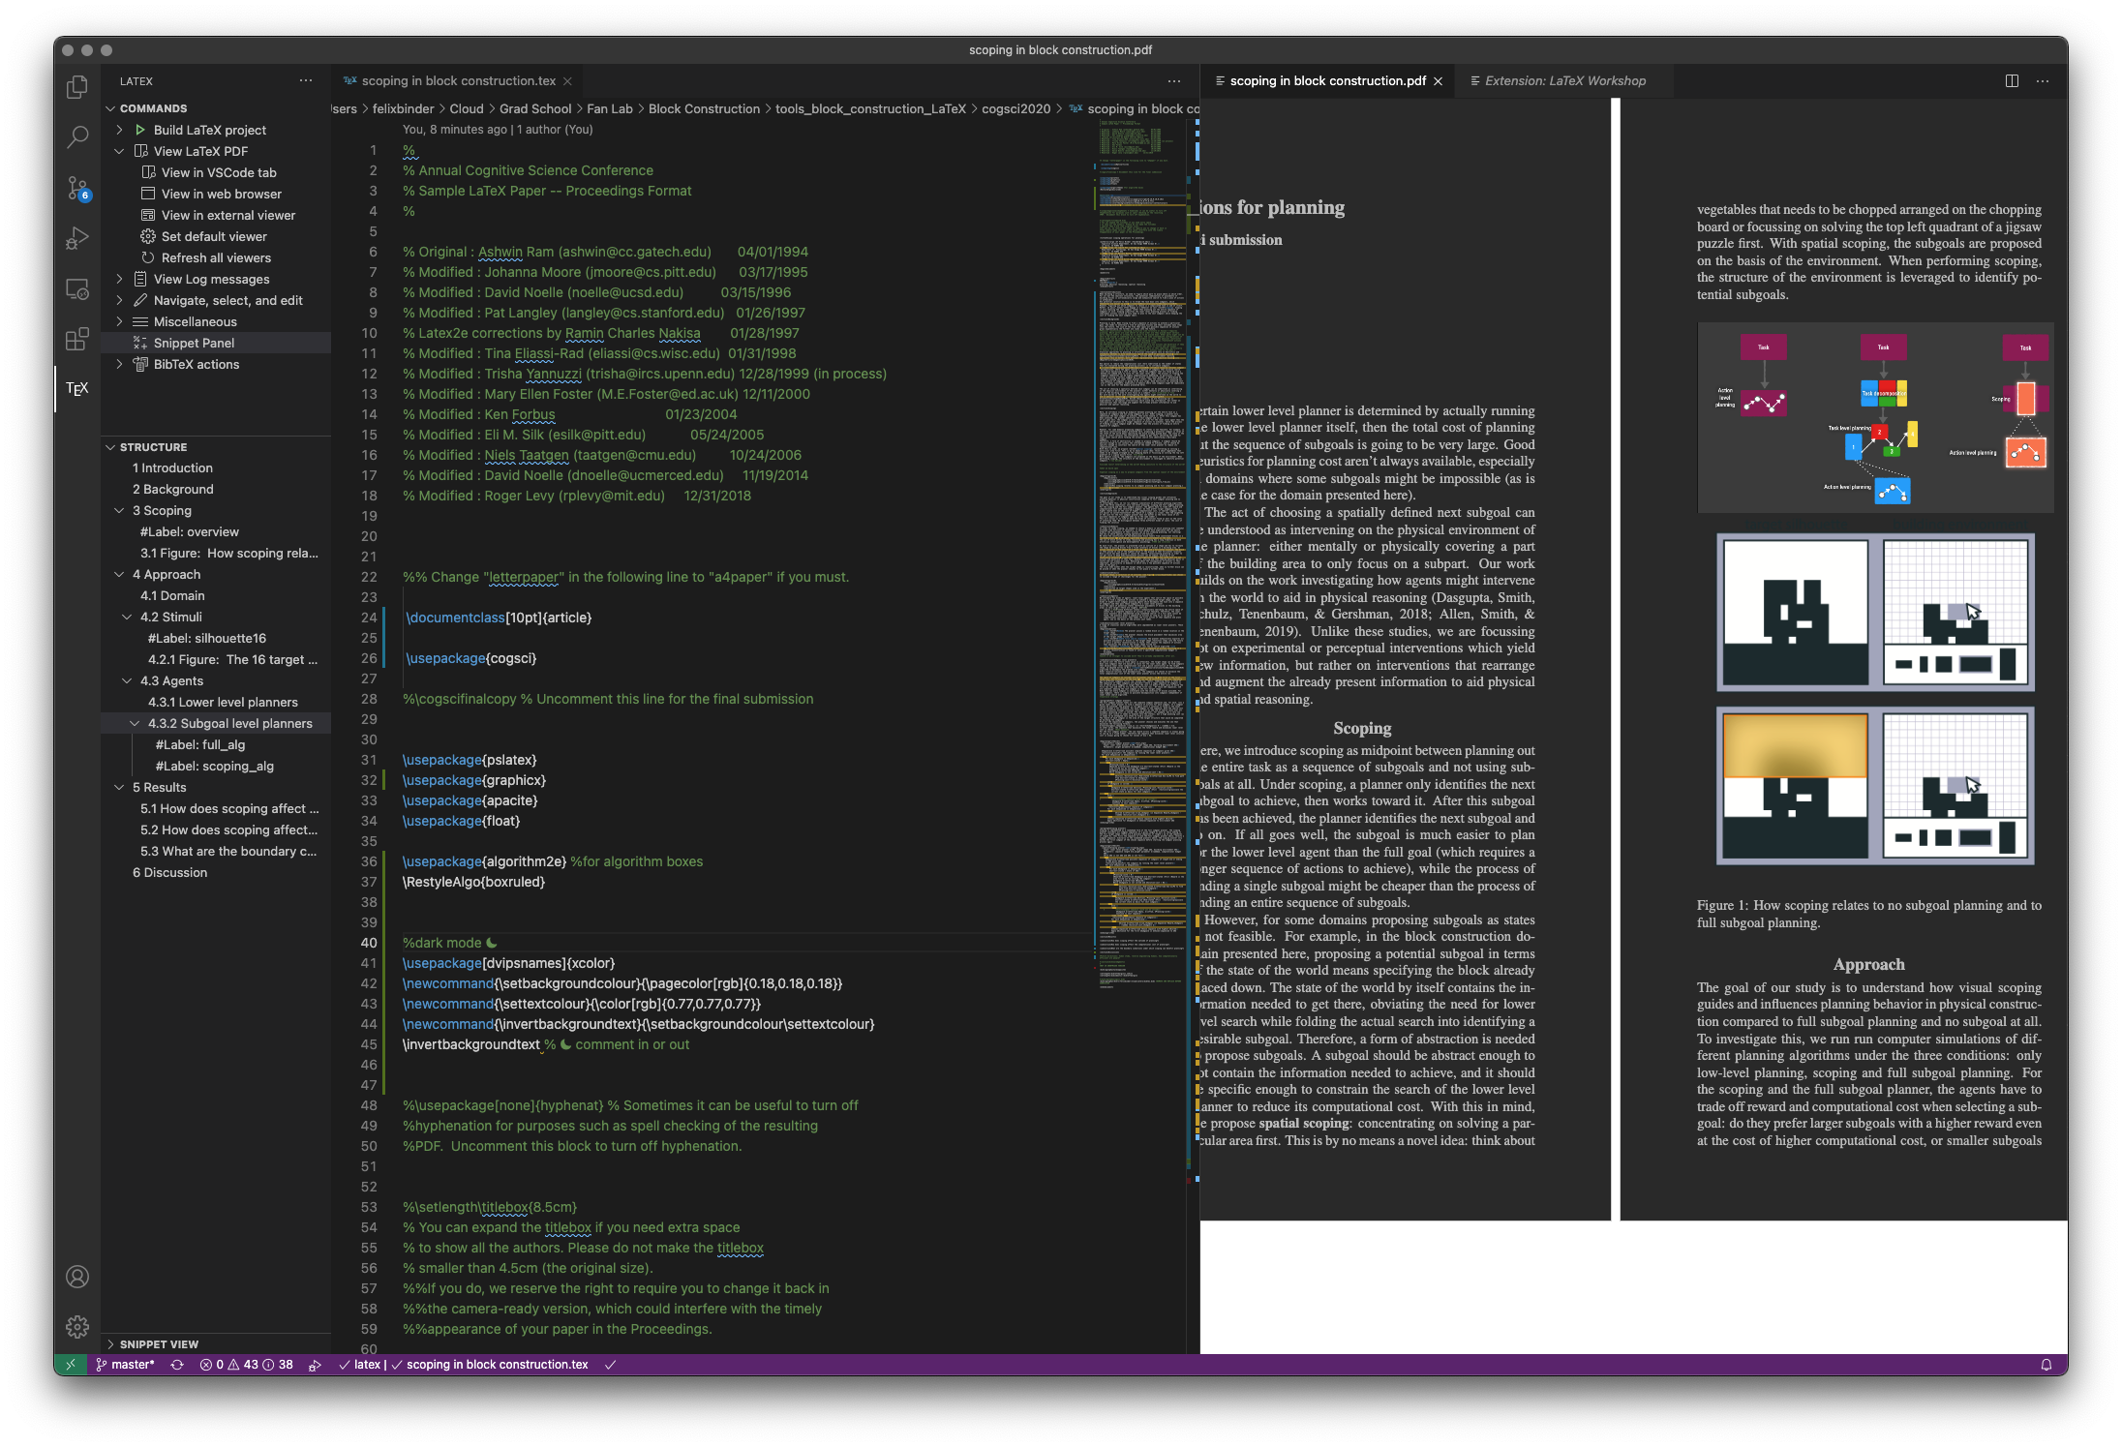
Task: Click View in VSCode tab command
Action: (219, 172)
